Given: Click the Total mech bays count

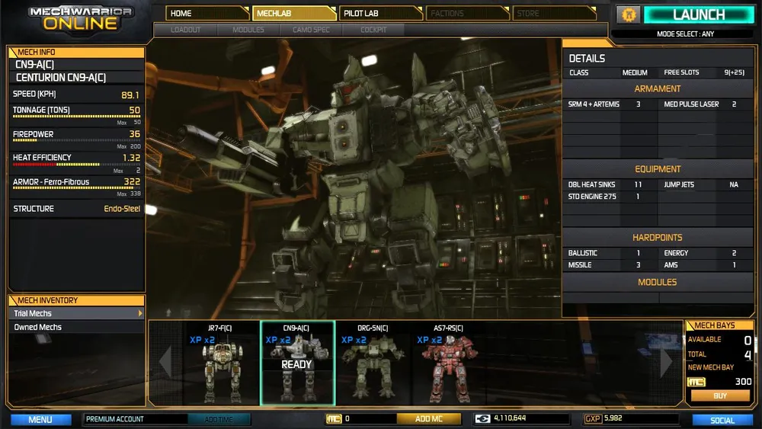Looking at the screenshot, I should tap(748, 354).
